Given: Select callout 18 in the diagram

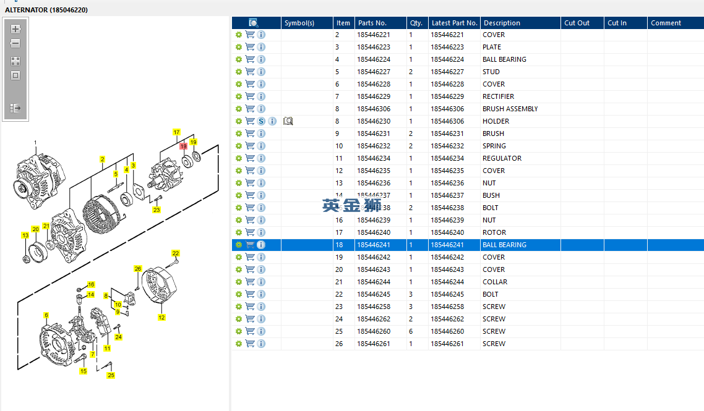Looking at the screenshot, I should [183, 146].
